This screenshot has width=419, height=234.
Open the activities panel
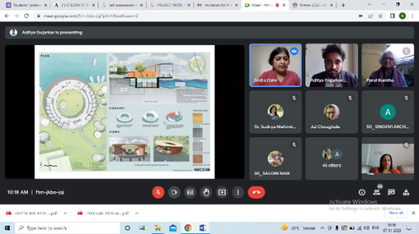(406, 192)
